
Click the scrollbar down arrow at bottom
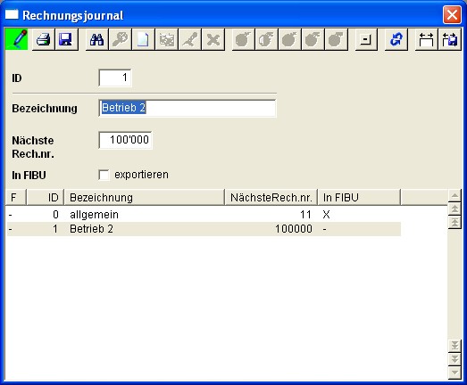tap(454, 373)
